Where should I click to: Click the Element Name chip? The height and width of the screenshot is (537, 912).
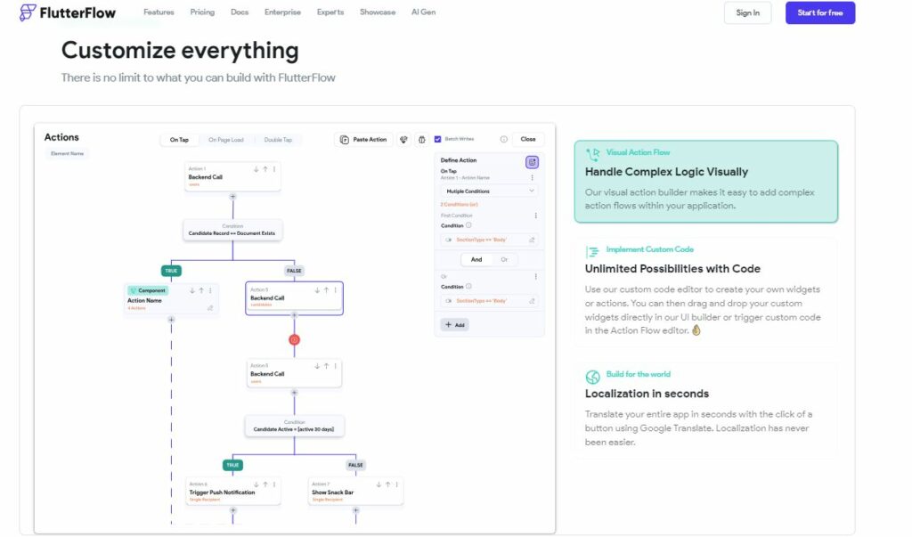67,153
